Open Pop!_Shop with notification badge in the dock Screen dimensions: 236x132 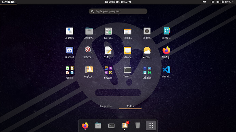(124, 125)
